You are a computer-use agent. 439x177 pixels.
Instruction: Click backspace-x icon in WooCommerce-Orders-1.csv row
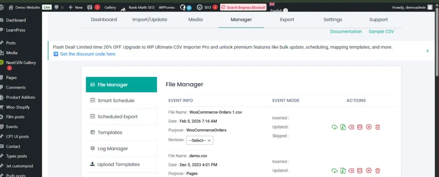(x=351, y=127)
